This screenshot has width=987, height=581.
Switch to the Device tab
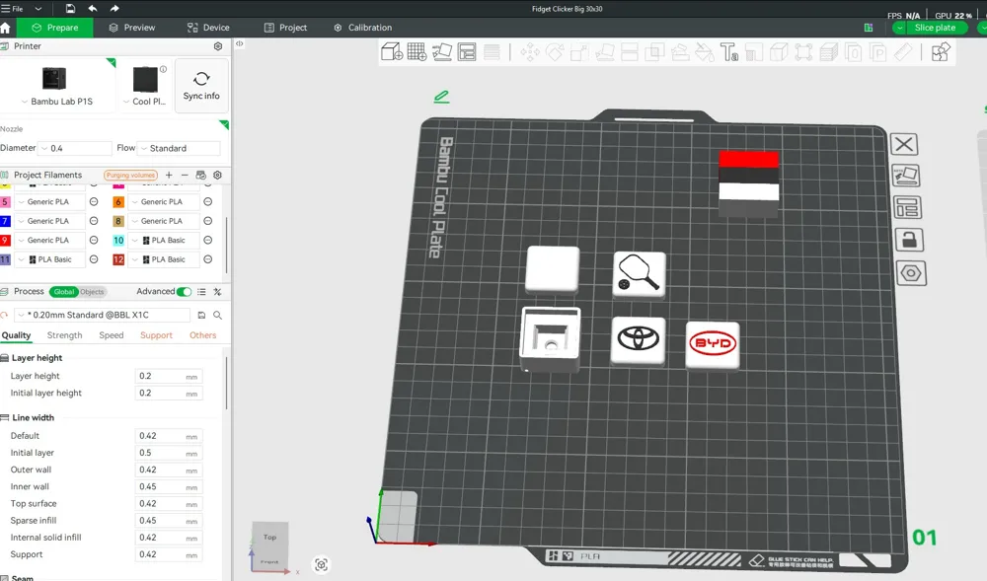point(208,28)
